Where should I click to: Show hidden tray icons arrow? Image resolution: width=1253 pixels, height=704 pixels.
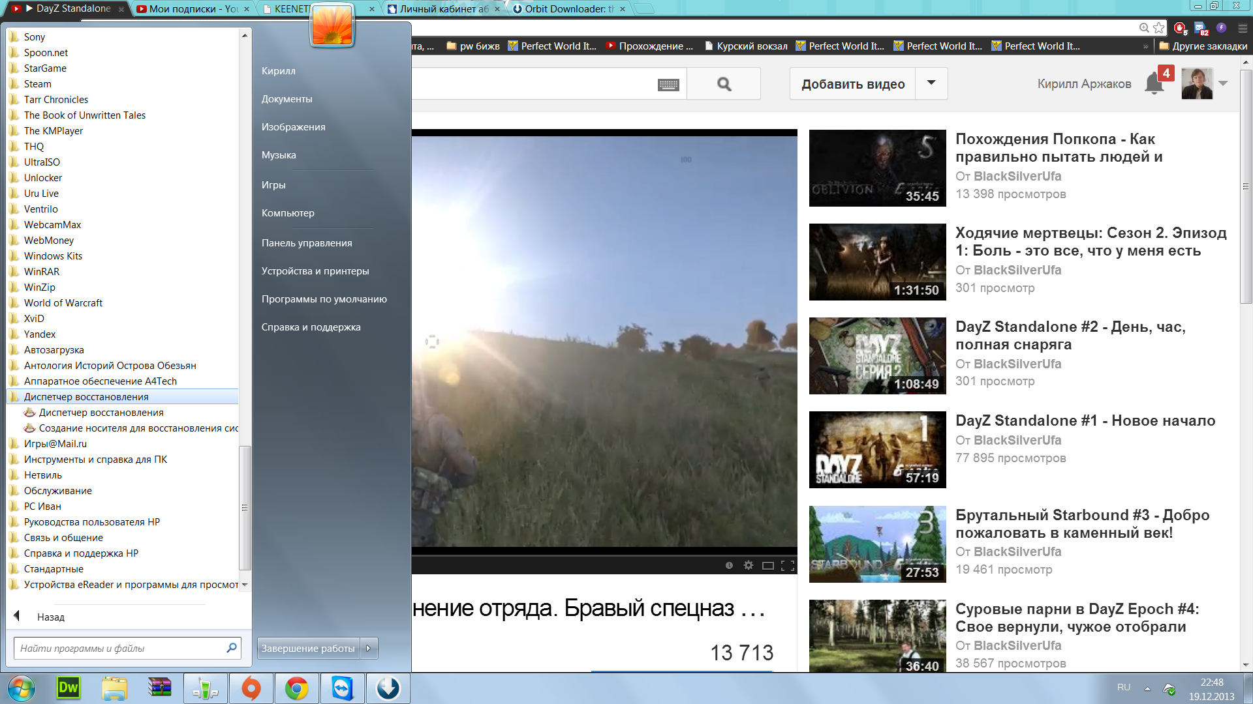point(1147,688)
